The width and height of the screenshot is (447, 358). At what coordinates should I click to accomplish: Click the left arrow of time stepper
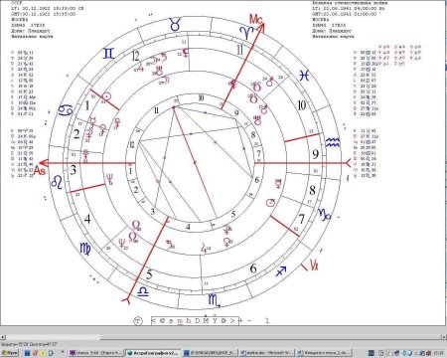154,321
